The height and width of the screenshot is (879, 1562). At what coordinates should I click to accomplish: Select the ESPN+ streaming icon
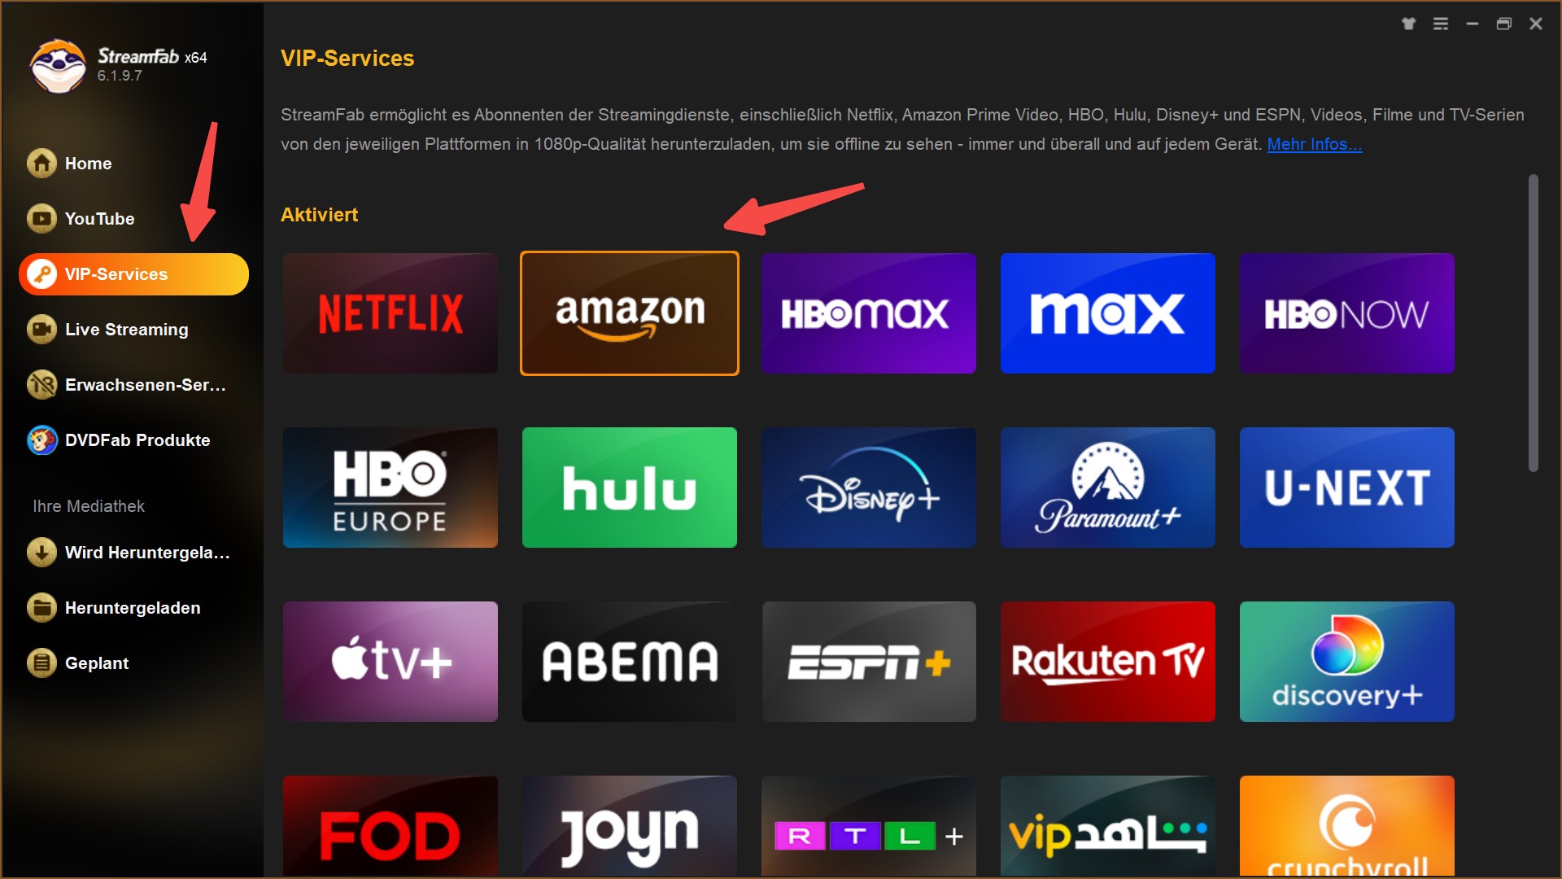[x=869, y=663]
